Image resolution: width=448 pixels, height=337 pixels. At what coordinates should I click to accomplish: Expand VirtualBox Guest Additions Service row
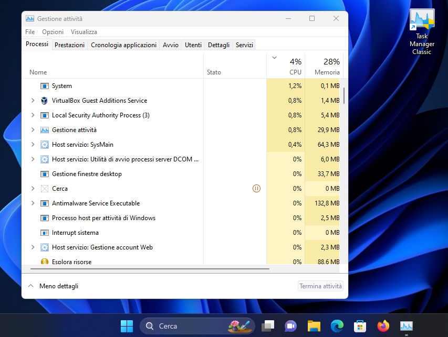[33, 100]
